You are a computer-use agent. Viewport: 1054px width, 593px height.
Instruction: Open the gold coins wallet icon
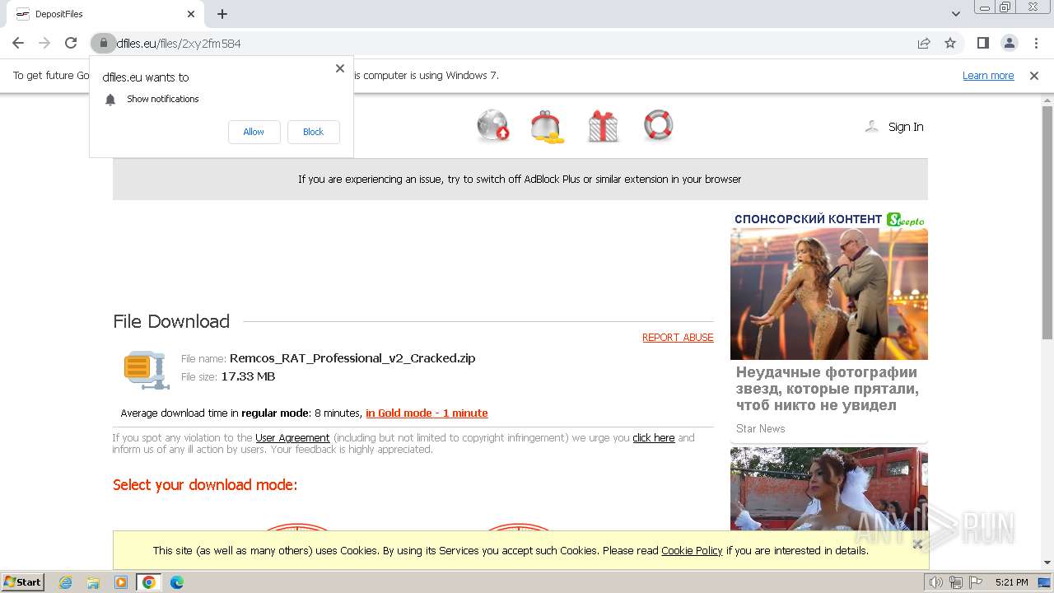548,127
